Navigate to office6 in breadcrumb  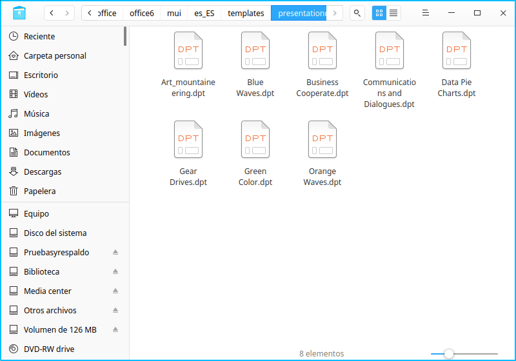tap(141, 13)
